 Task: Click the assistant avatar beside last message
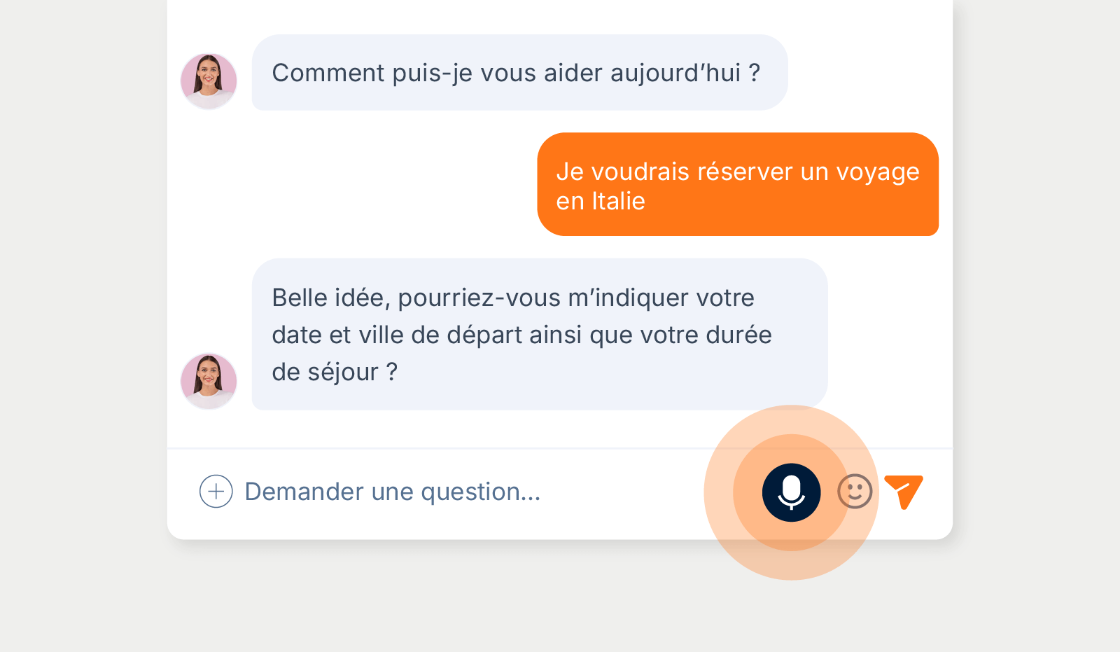click(x=209, y=381)
